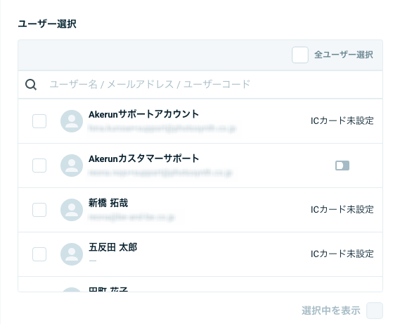Click 新橋 拓哉 user avatar
The height and width of the screenshot is (324, 400).
[x=72, y=210]
